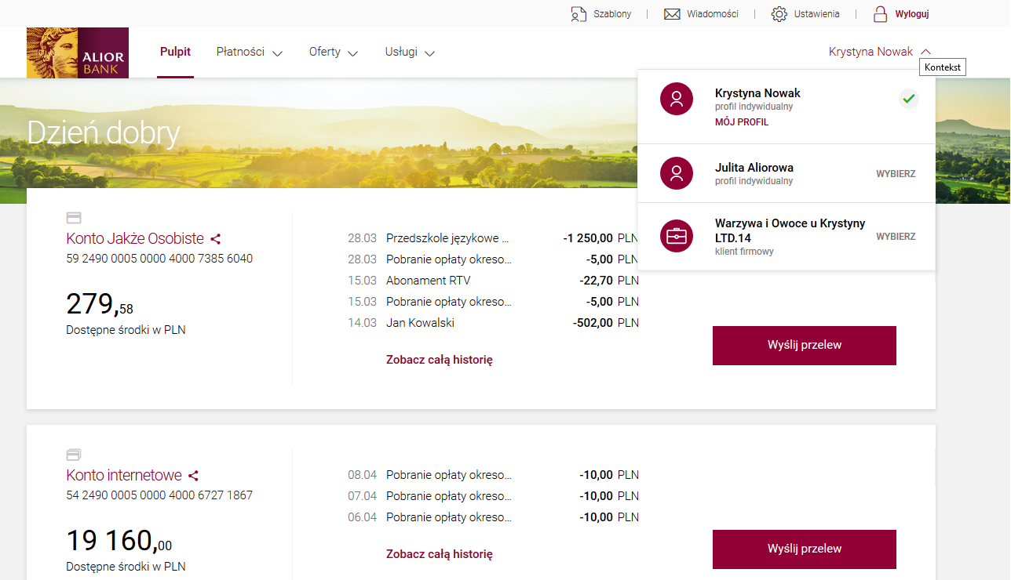The image size is (1011, 580).
Task: Click the Wyloguj padlock icon
Action: point(881,14)
